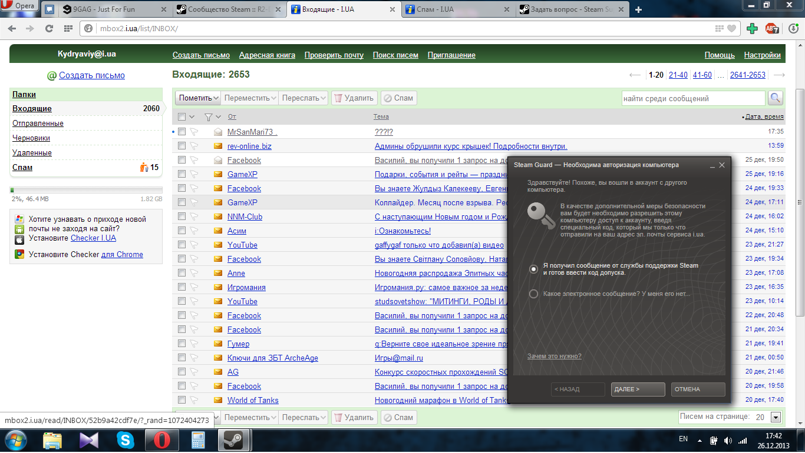Click Спам button in top toolbar

[x=398, y=98]
